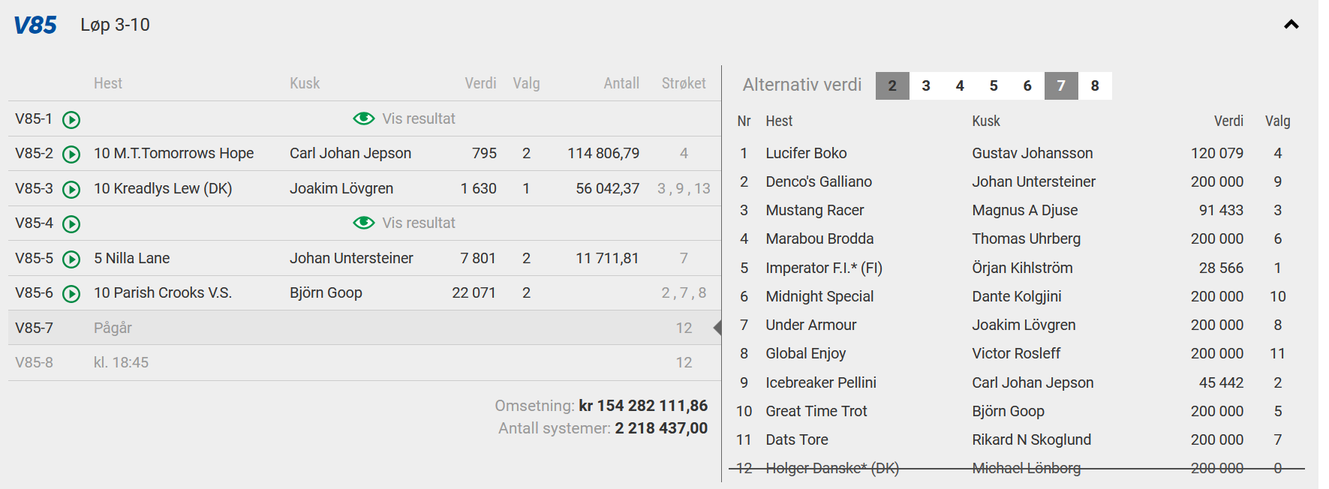This screenshot has height=489, width=1329.
Task: Click the V85-4 play icon
Action: pos(71,223)
